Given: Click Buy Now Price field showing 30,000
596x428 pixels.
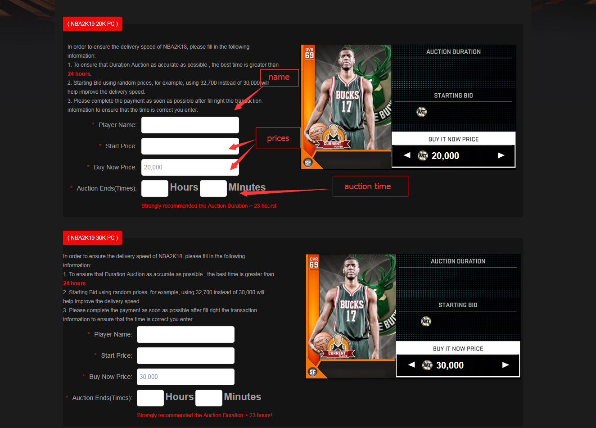Looking at the screenshot, I should click(185, 377).
